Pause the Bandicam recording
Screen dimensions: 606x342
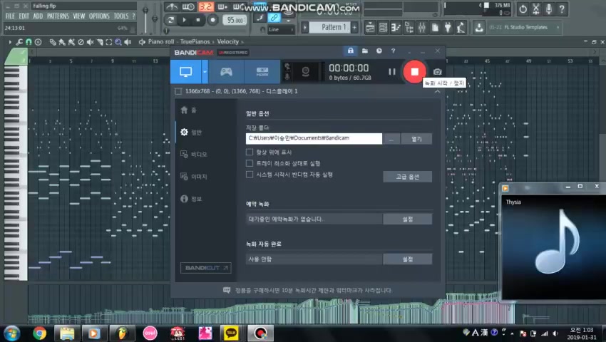pyautogui.click(x=392, y=71)
